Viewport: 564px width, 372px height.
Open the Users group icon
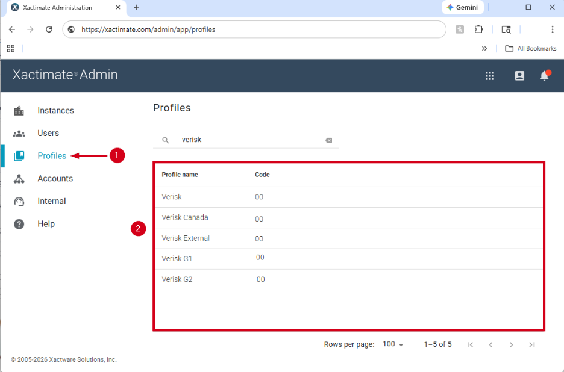pos(19,134)
